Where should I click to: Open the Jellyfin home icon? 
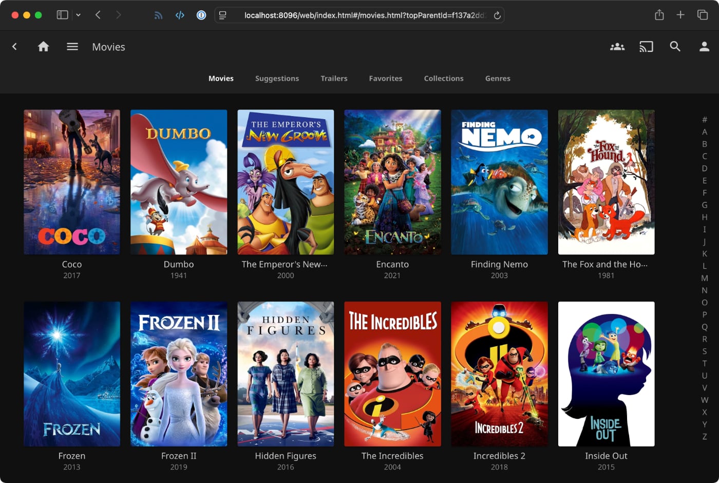(44, 47)
